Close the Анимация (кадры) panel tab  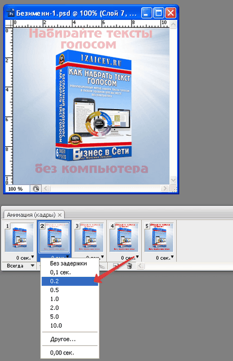pyautogui.click(x=60, y=215)
